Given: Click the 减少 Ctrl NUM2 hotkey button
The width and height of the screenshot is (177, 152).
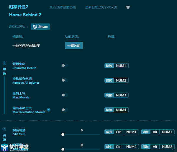Looking at the screenshot, I should click(x=121, y=147).
